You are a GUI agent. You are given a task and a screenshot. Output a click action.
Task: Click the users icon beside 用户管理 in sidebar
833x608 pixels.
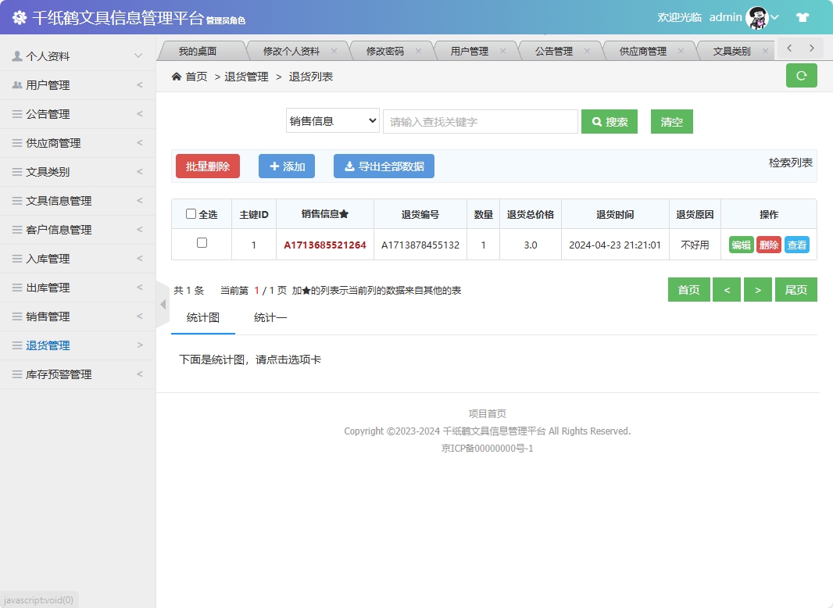coord(17,84)
